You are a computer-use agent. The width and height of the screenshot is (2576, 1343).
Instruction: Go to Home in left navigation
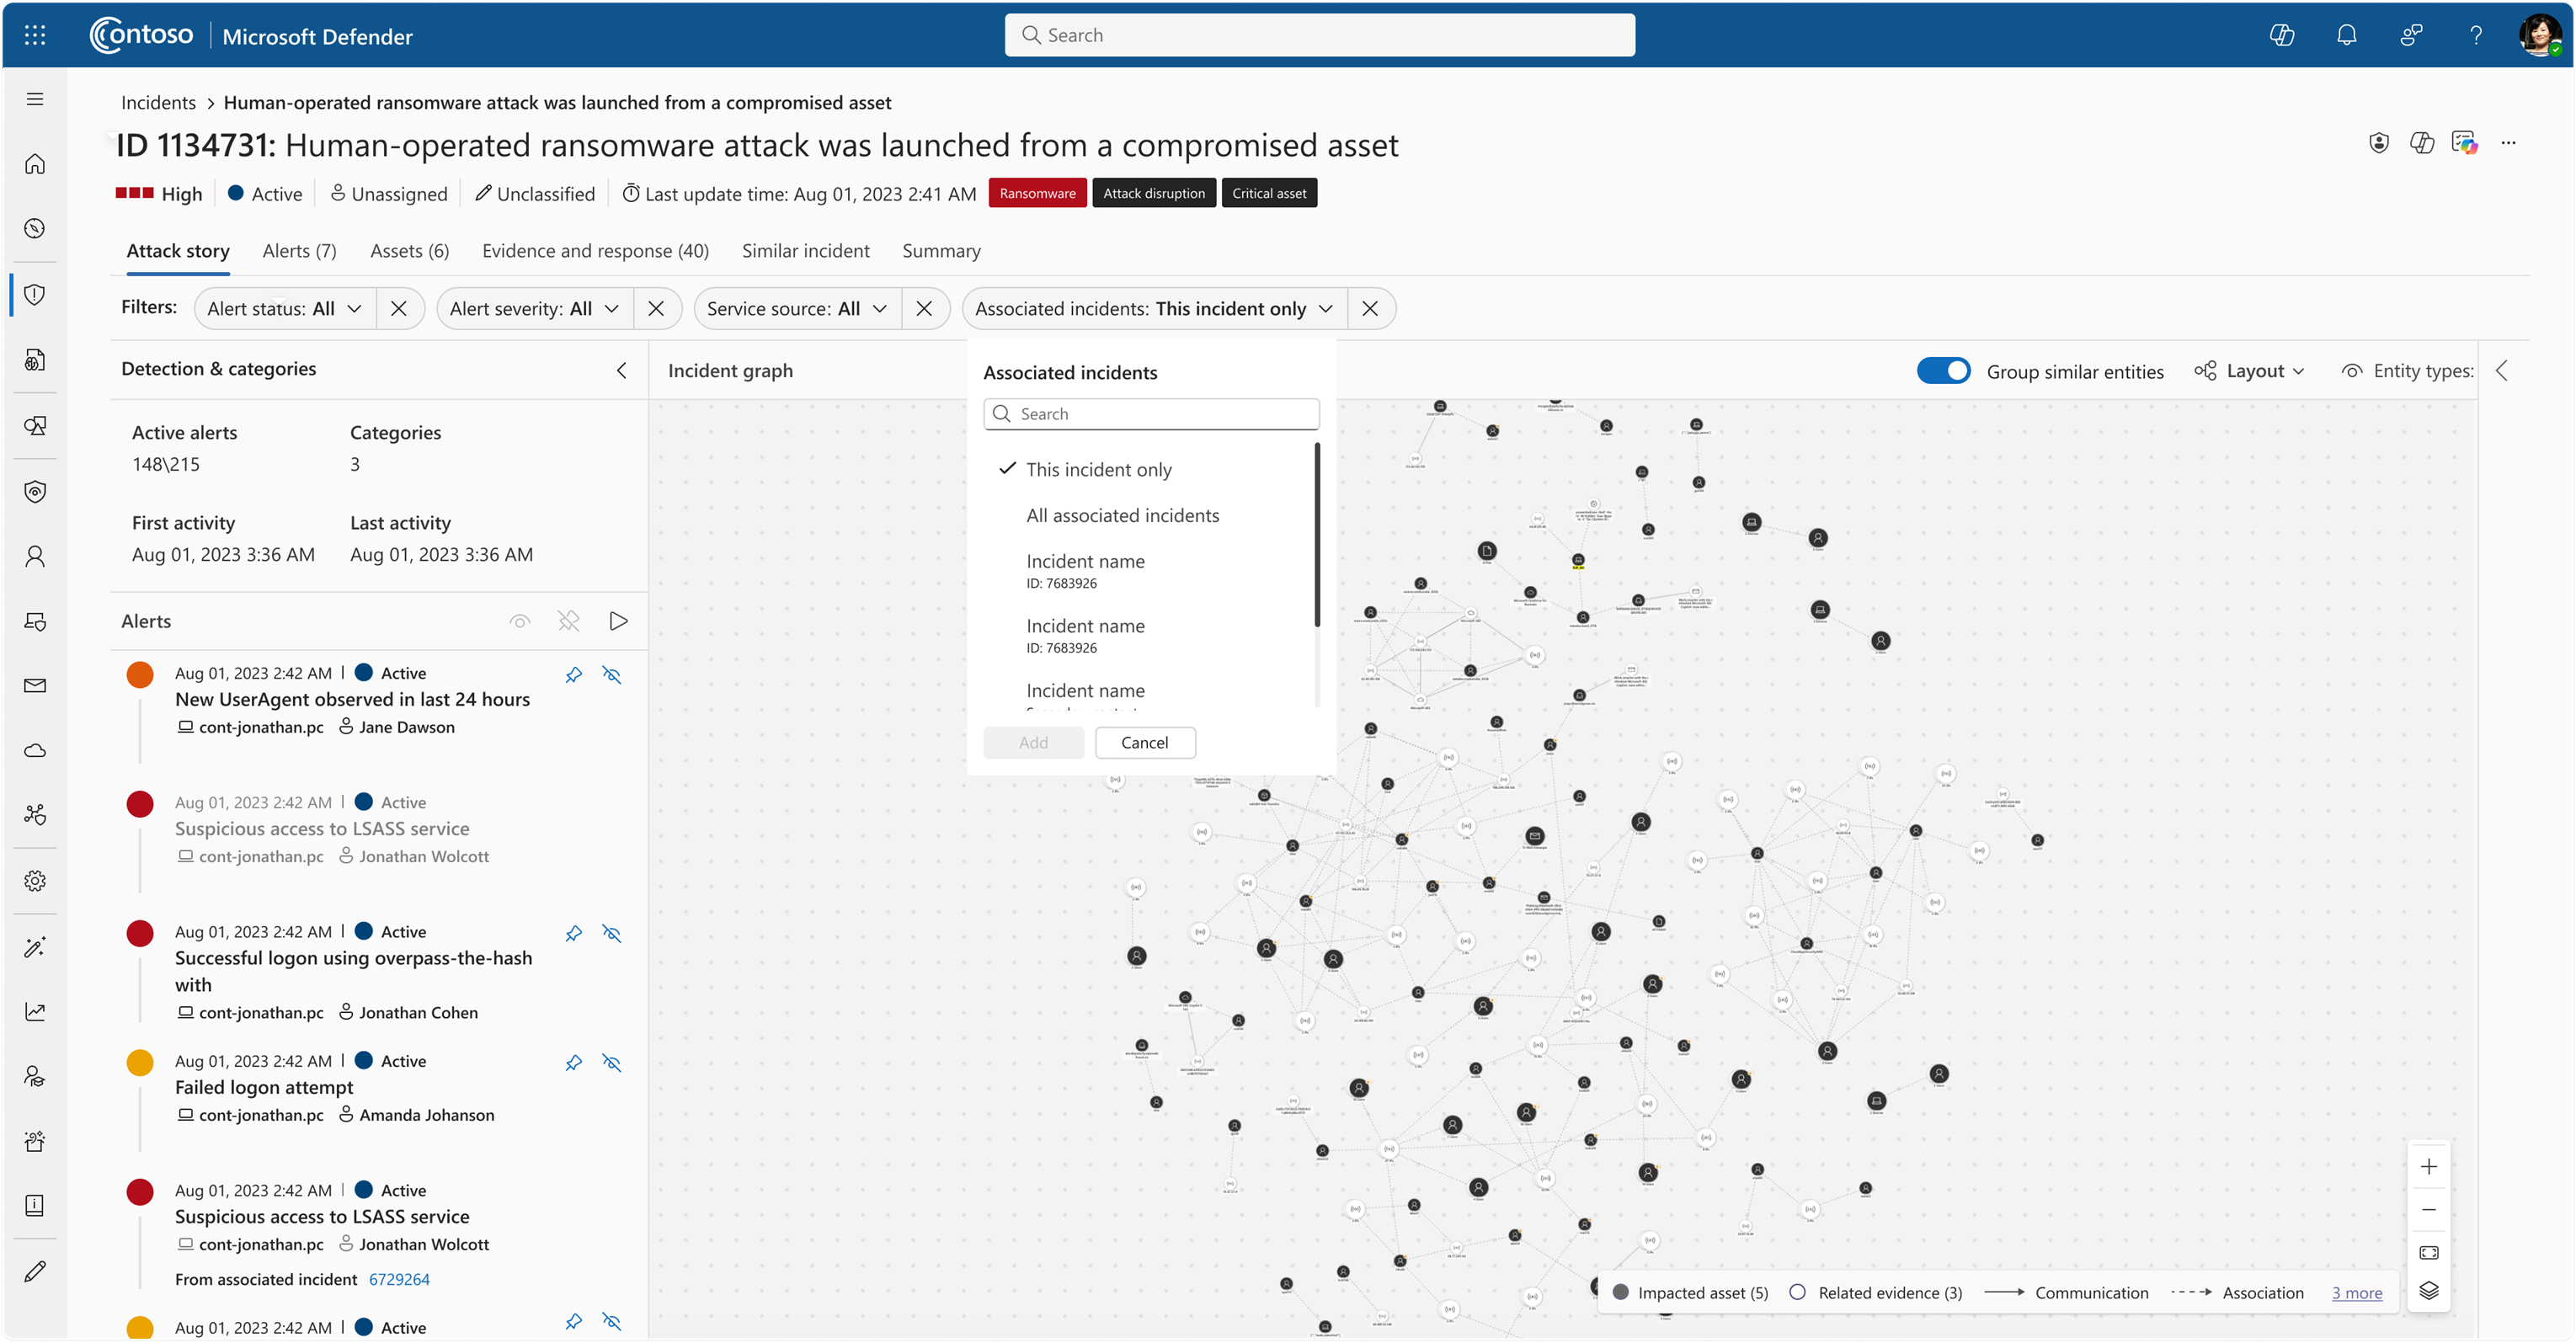point(35,163)
